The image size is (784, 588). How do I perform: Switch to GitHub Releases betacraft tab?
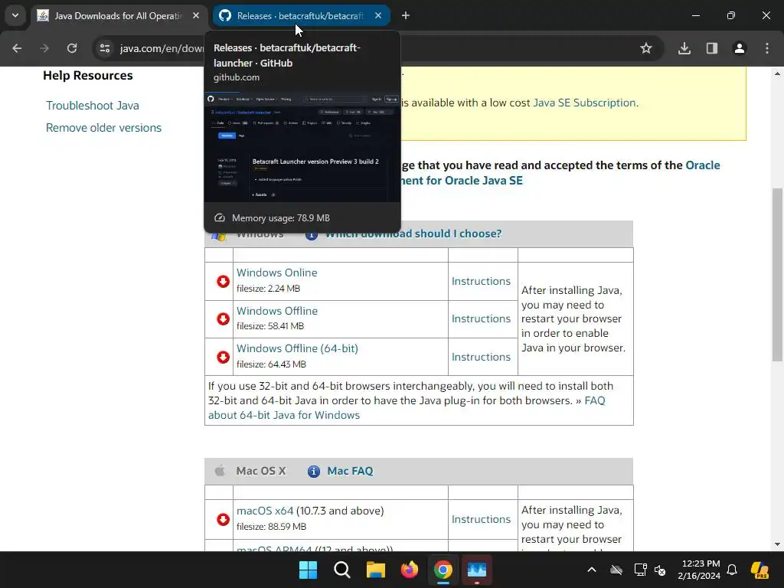[301, 16]
